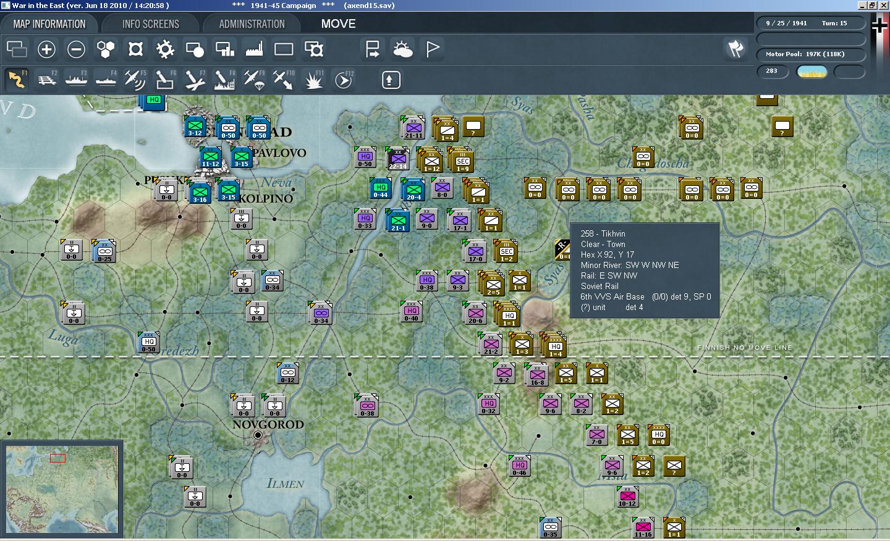Toggle the rectangle-with-outline-square icon

tap(313, 49)
